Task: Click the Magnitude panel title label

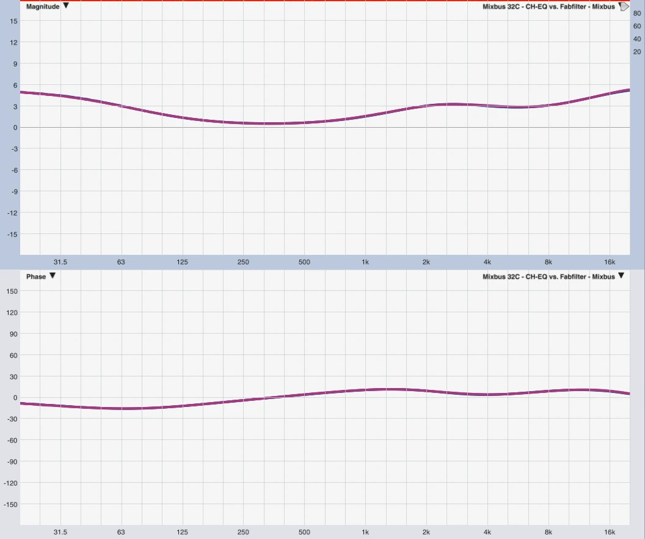Action: point(43,7)
